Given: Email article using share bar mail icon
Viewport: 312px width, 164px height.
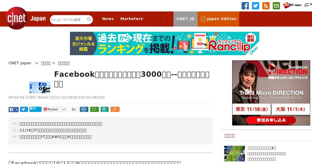Looking at the screenshot, I should [x=94, y=109].
